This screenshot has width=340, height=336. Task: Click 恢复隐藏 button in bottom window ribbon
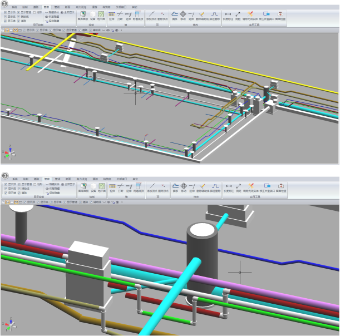(53, 189)
